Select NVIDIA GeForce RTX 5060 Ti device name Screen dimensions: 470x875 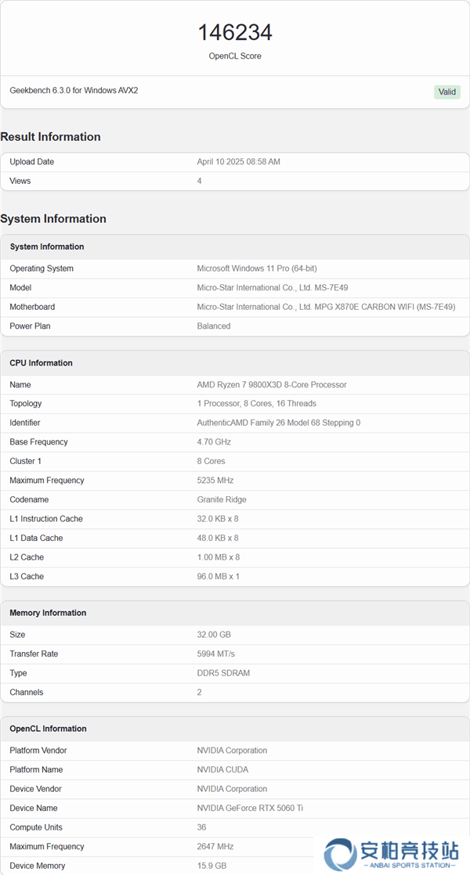click(x=250, y=808)
